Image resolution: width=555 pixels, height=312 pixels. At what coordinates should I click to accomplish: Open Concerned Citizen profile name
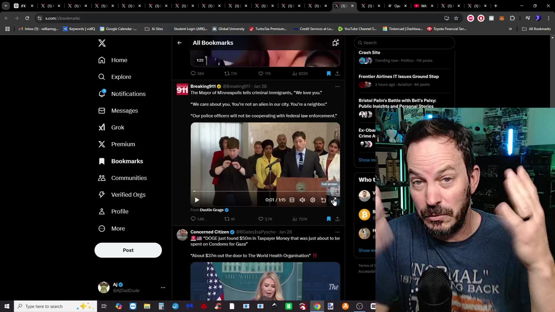tap(209, 232)
